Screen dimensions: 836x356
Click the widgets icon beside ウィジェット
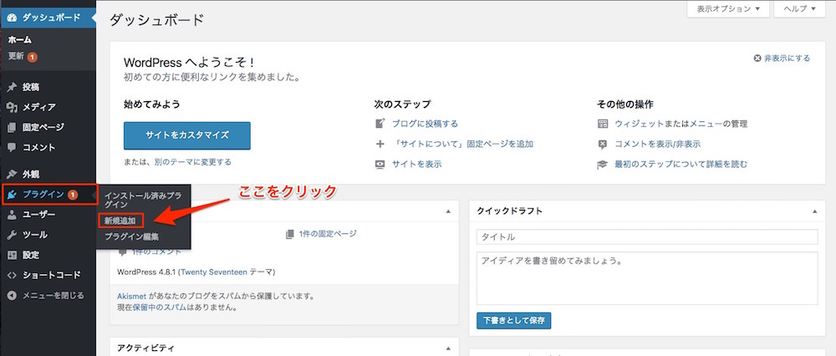click(x=603, y=124)
